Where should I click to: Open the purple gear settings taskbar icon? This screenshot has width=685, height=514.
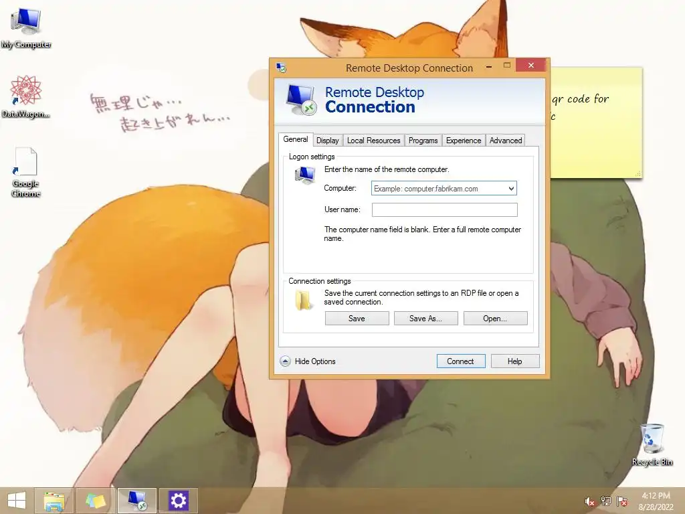tap(178, 501)
